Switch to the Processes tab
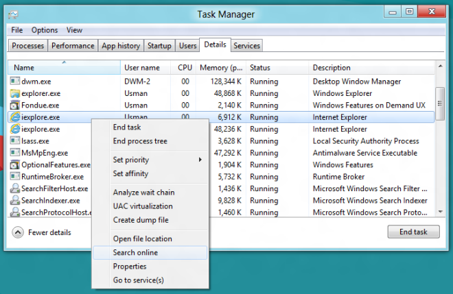Screen dimensions: 453x294 27,46
